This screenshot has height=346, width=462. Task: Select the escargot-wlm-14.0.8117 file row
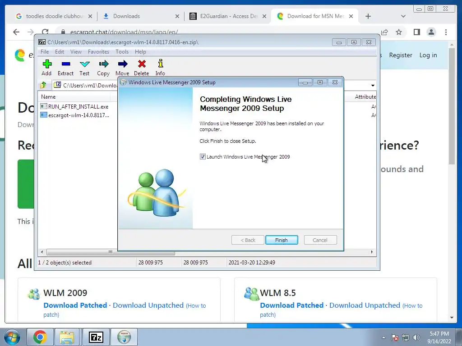[x=78, y=115]
